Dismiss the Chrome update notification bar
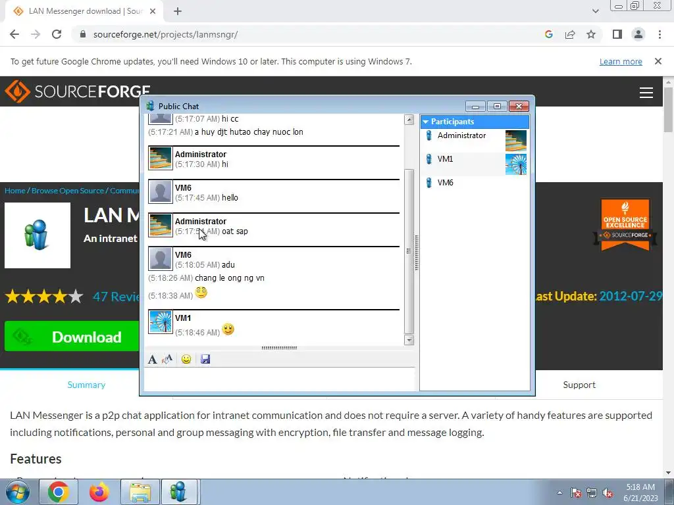The image size is (674, 505). 658,61
